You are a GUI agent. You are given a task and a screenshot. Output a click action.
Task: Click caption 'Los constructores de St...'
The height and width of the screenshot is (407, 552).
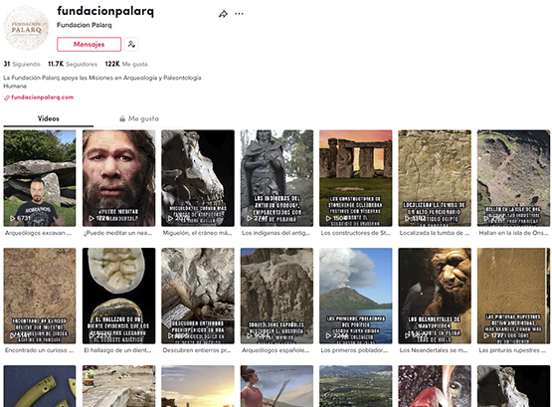pos(355,233)
